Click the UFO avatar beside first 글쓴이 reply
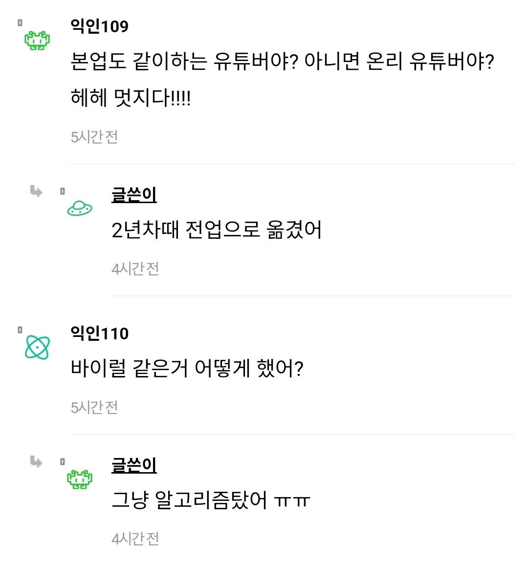 (79, 209)
